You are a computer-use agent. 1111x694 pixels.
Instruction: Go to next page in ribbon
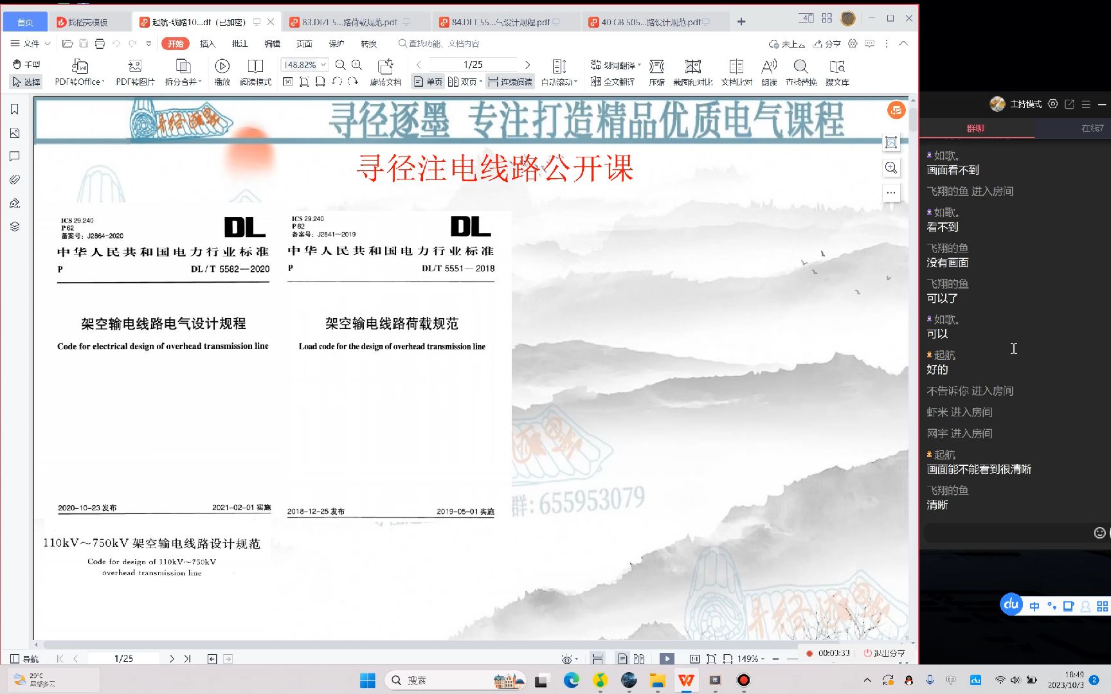click(528, 65)
